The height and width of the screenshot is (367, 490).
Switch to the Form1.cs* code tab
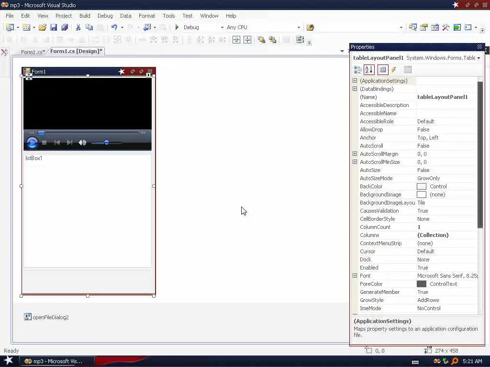point(33,52)
